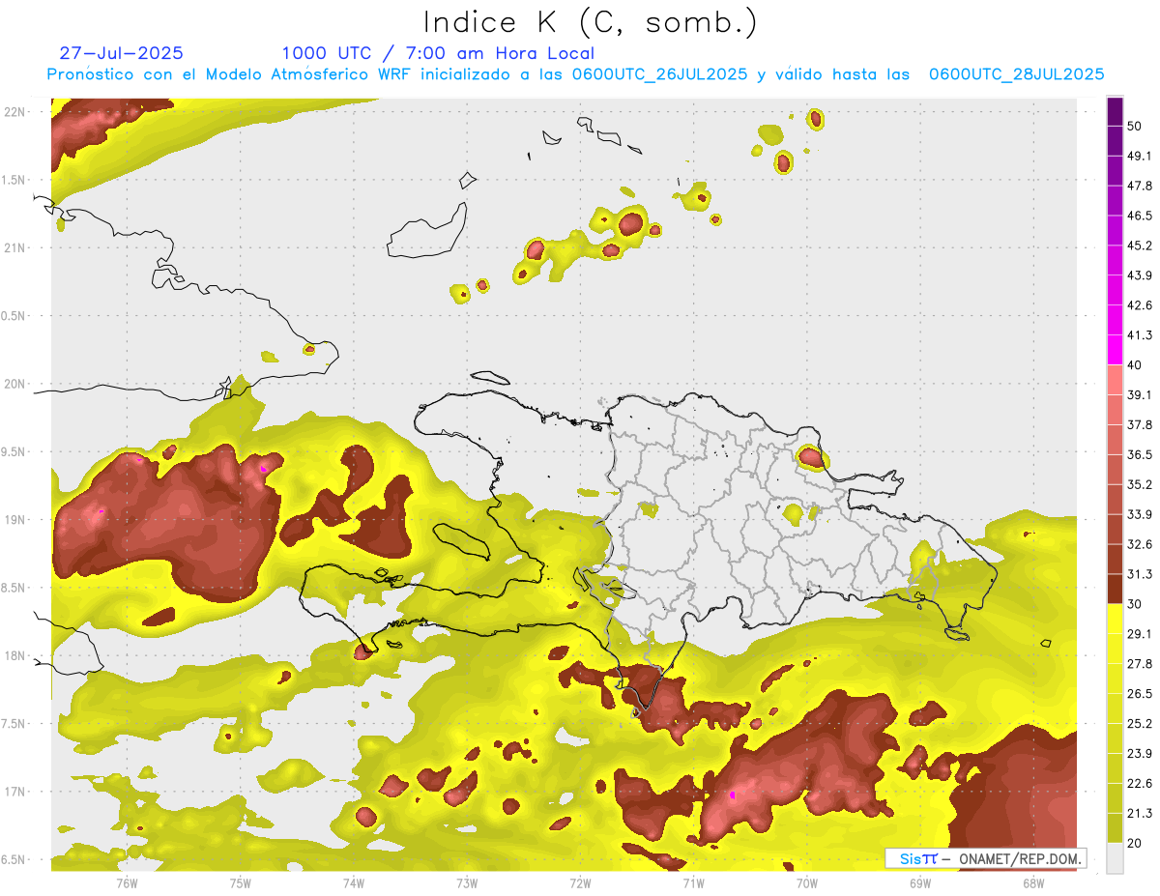
Task: Click the legend value "30"
Action: click(x=1136, y=604)
